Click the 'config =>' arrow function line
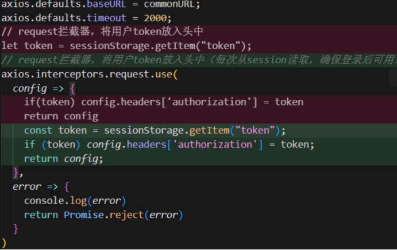 44,89
